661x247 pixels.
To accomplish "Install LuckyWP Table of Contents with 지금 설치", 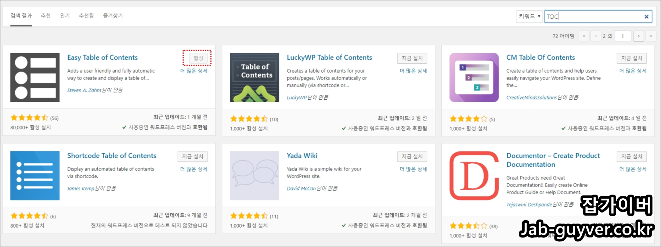I will click(412, 58).
